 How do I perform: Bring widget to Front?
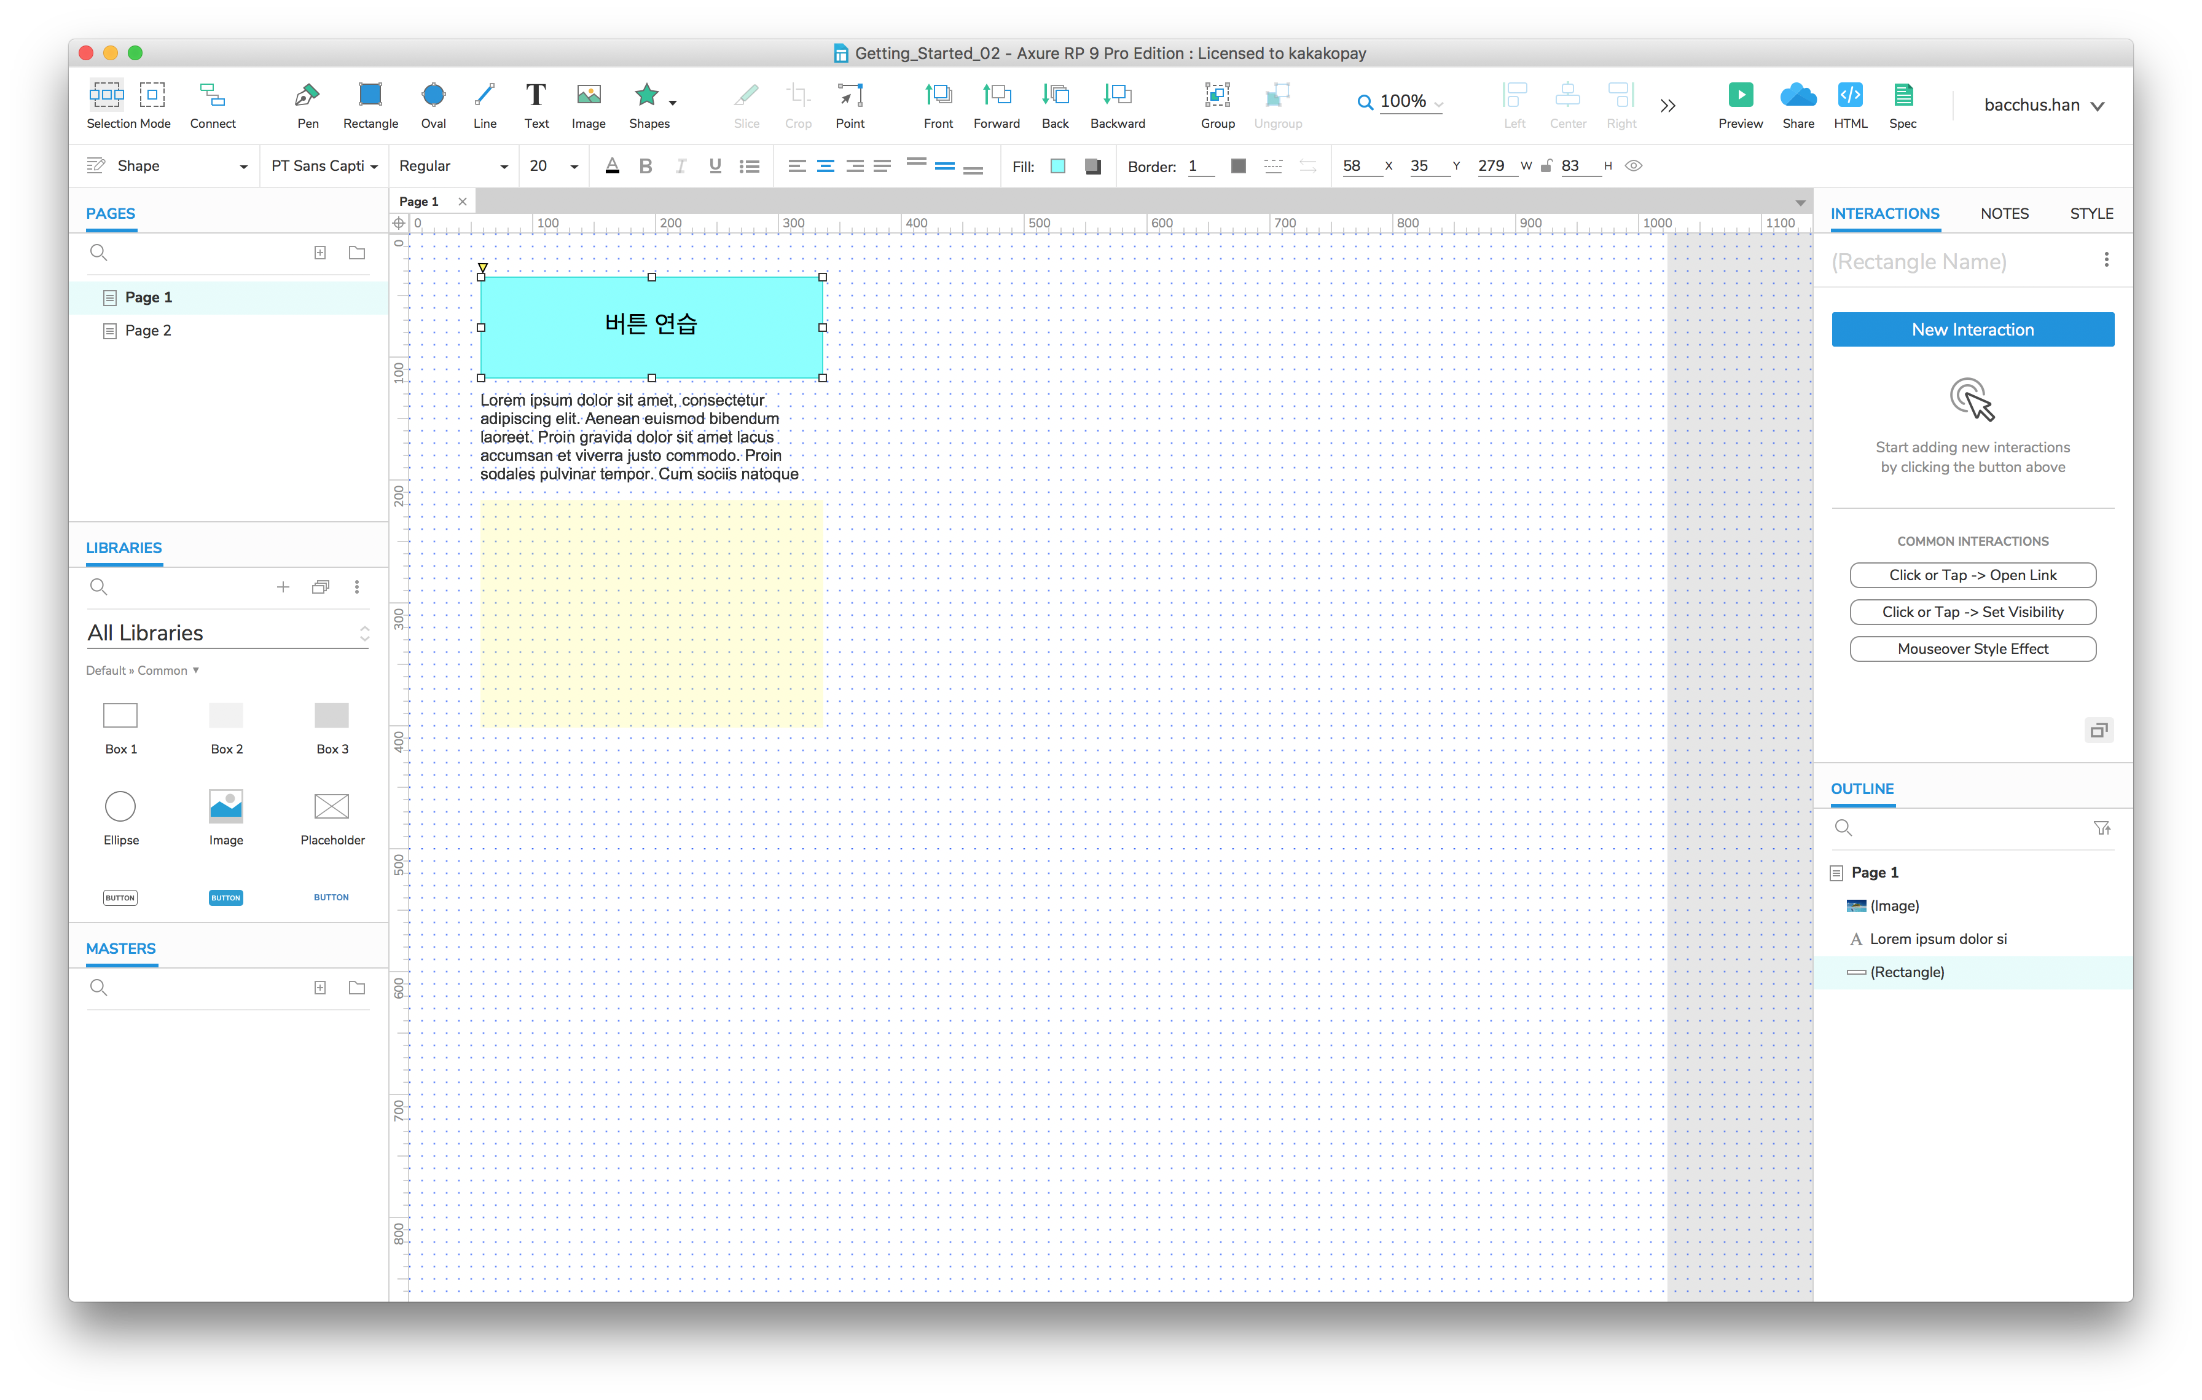click(x=938, y=96)
